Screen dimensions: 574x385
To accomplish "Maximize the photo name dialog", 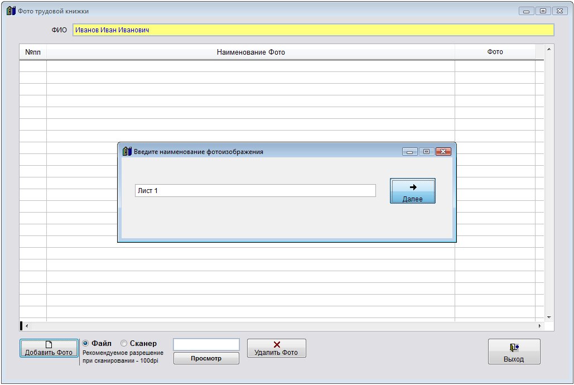I will [x=427, y=152].
